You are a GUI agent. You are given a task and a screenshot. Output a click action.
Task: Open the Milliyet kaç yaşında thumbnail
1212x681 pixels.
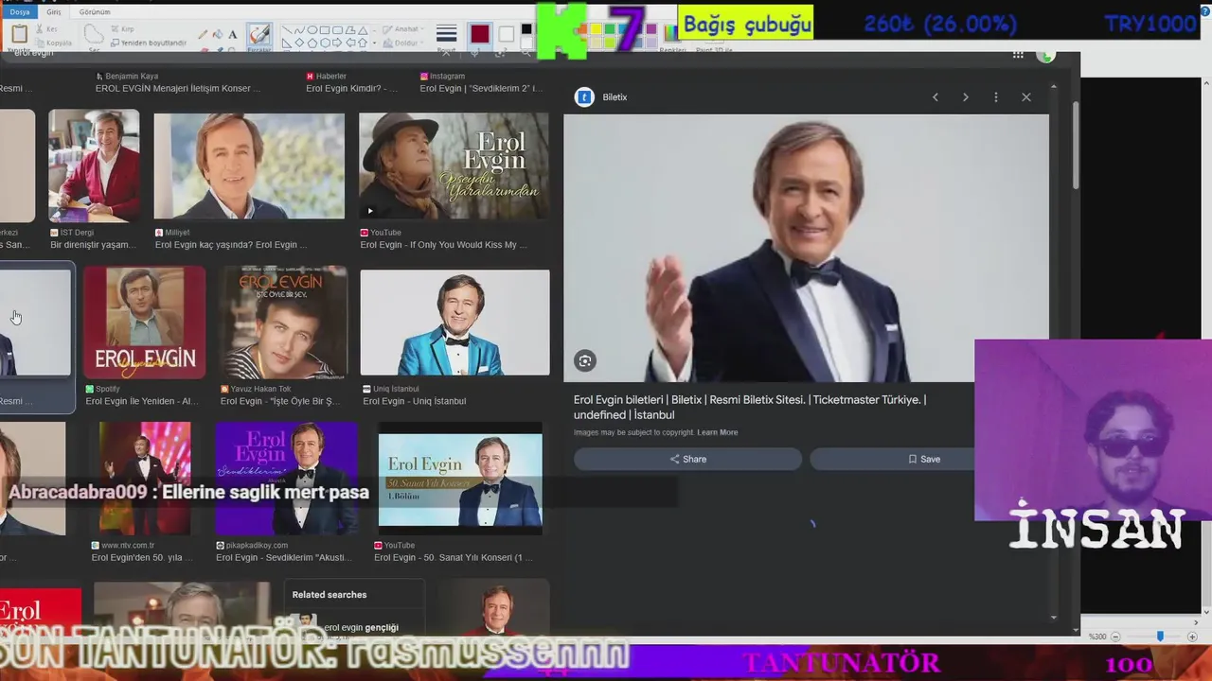[x=249, y=166]
